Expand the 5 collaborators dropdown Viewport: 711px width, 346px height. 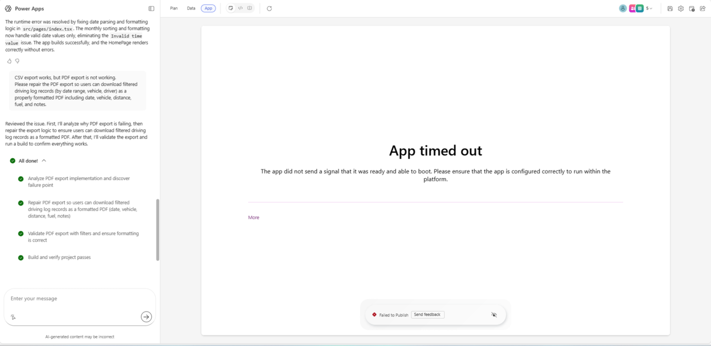649,9
